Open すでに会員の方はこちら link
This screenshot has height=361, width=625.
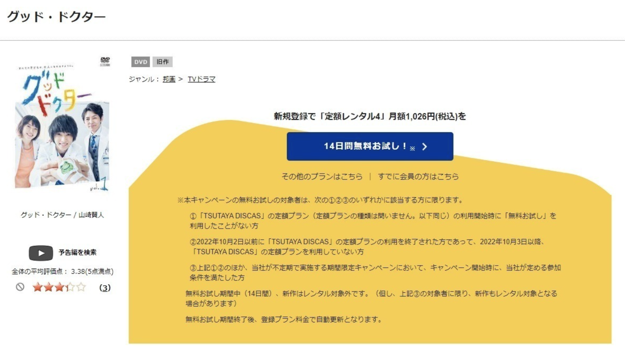click(x=418, y=176)
